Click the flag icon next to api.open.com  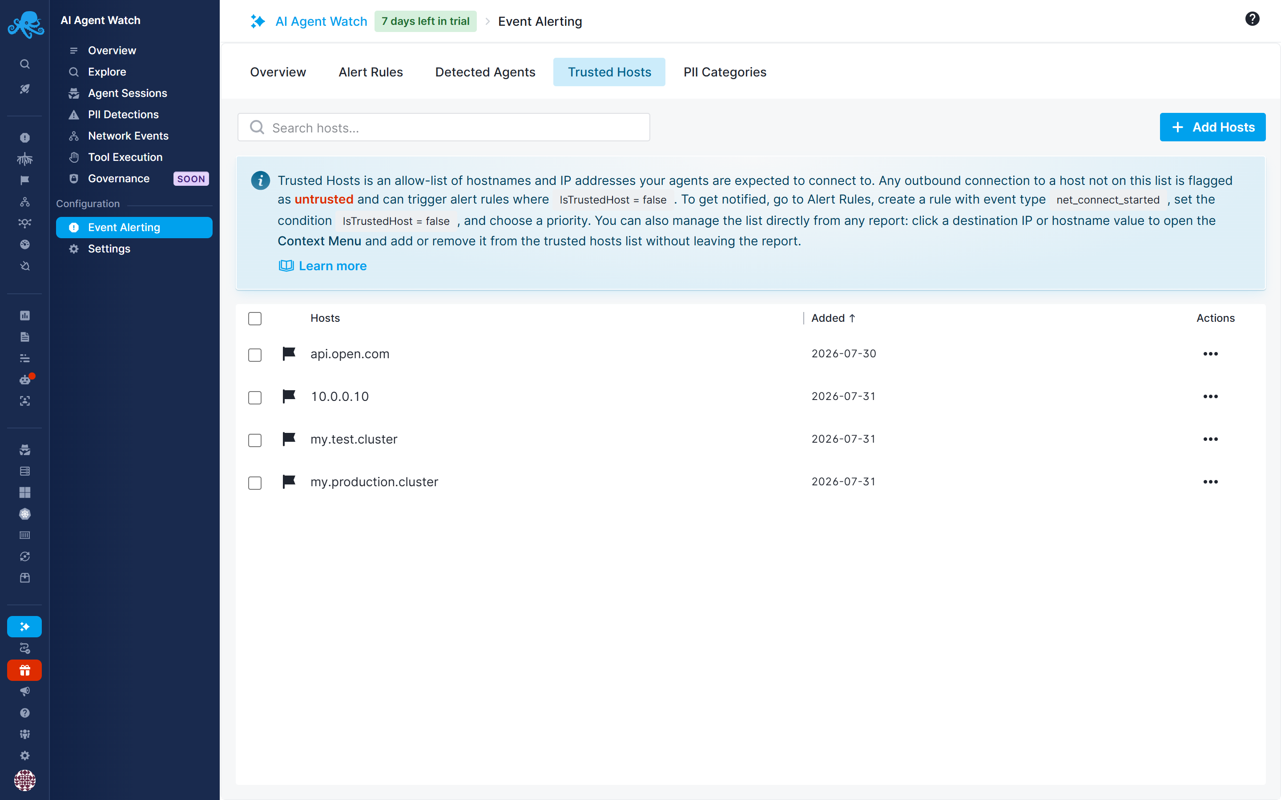click(289, 353)
